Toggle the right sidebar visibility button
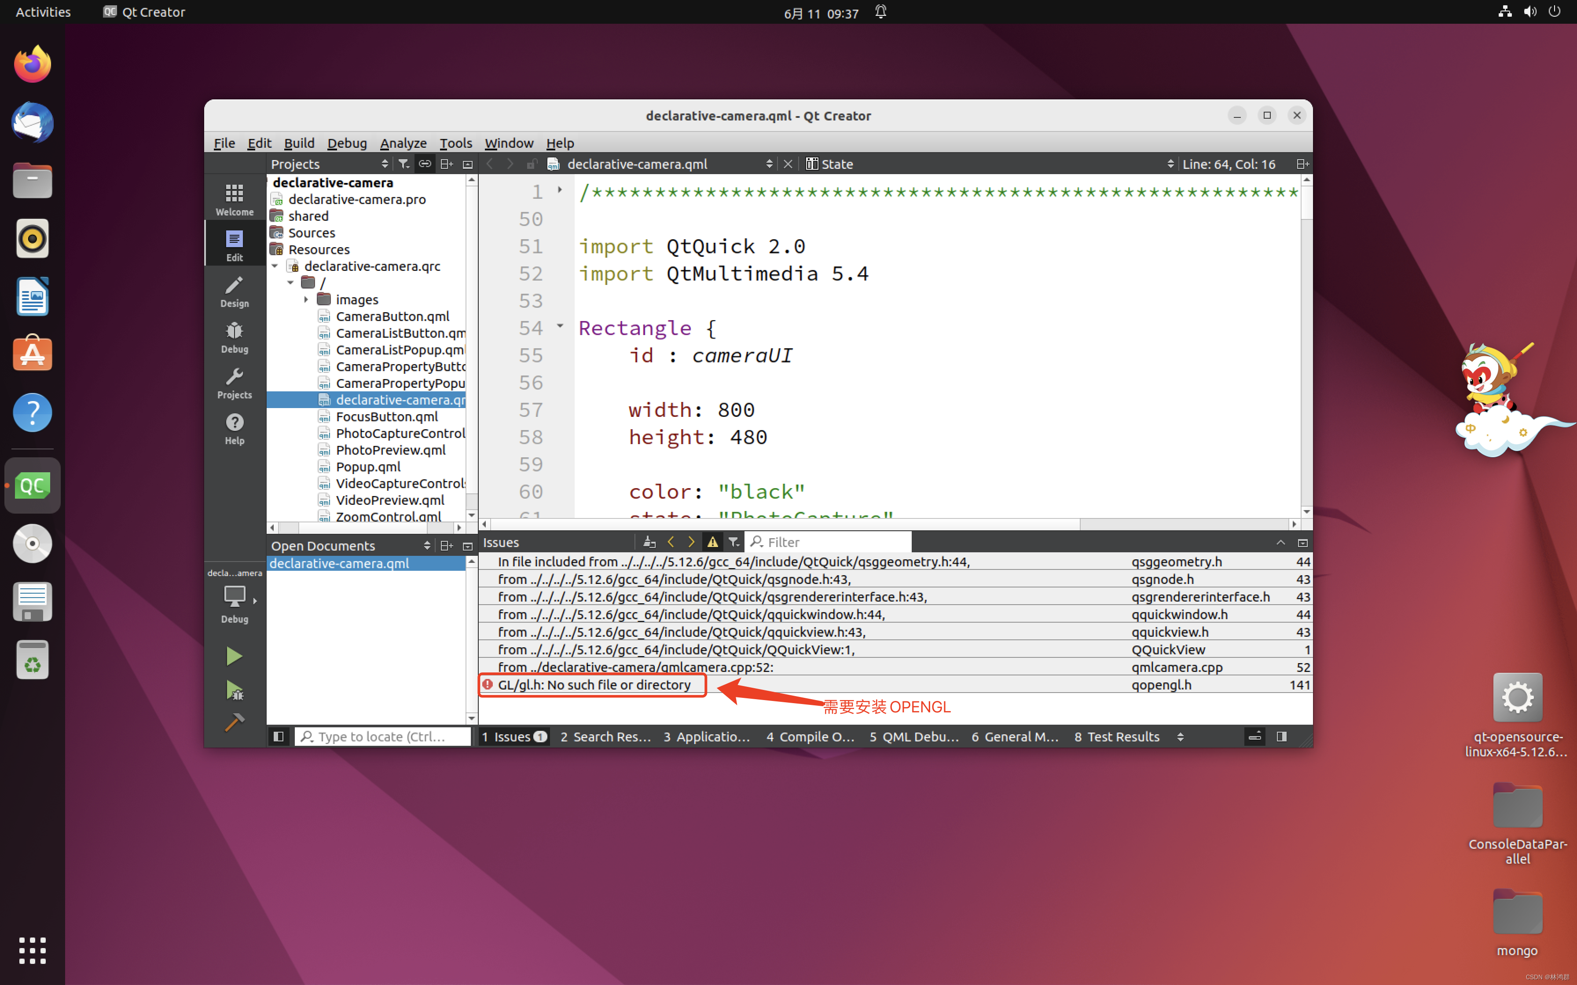Viewport: 1577px width, 985px height. 1281,737
